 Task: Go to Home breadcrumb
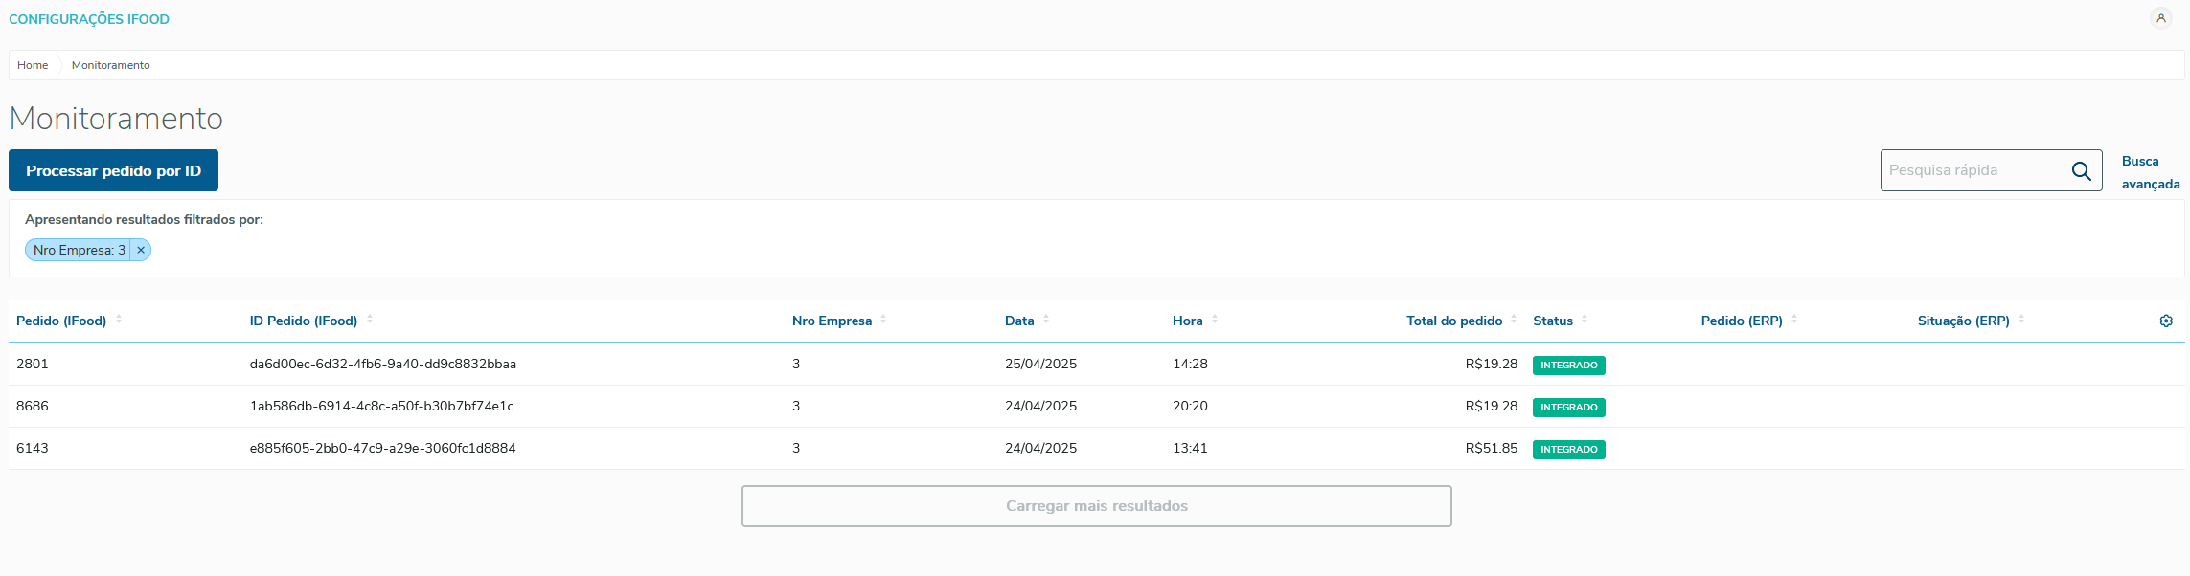(x=33, y=65)
